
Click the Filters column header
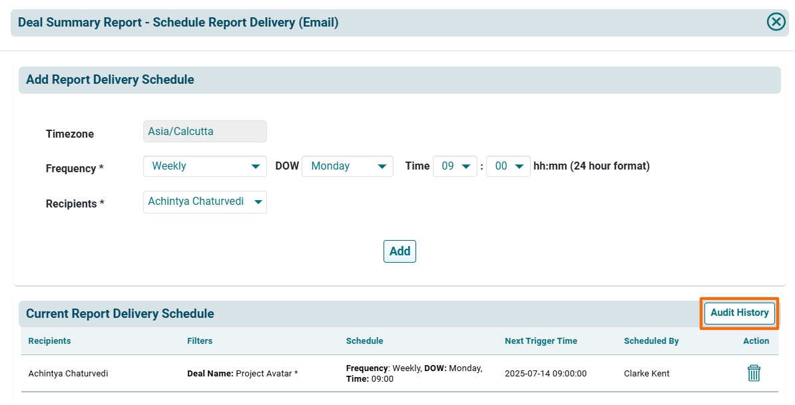[200, 341]
